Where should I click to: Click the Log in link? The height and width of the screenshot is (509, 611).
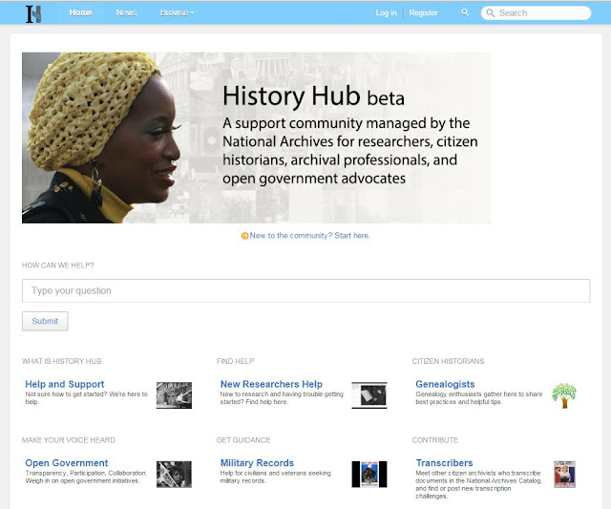(x=386, y=12)
